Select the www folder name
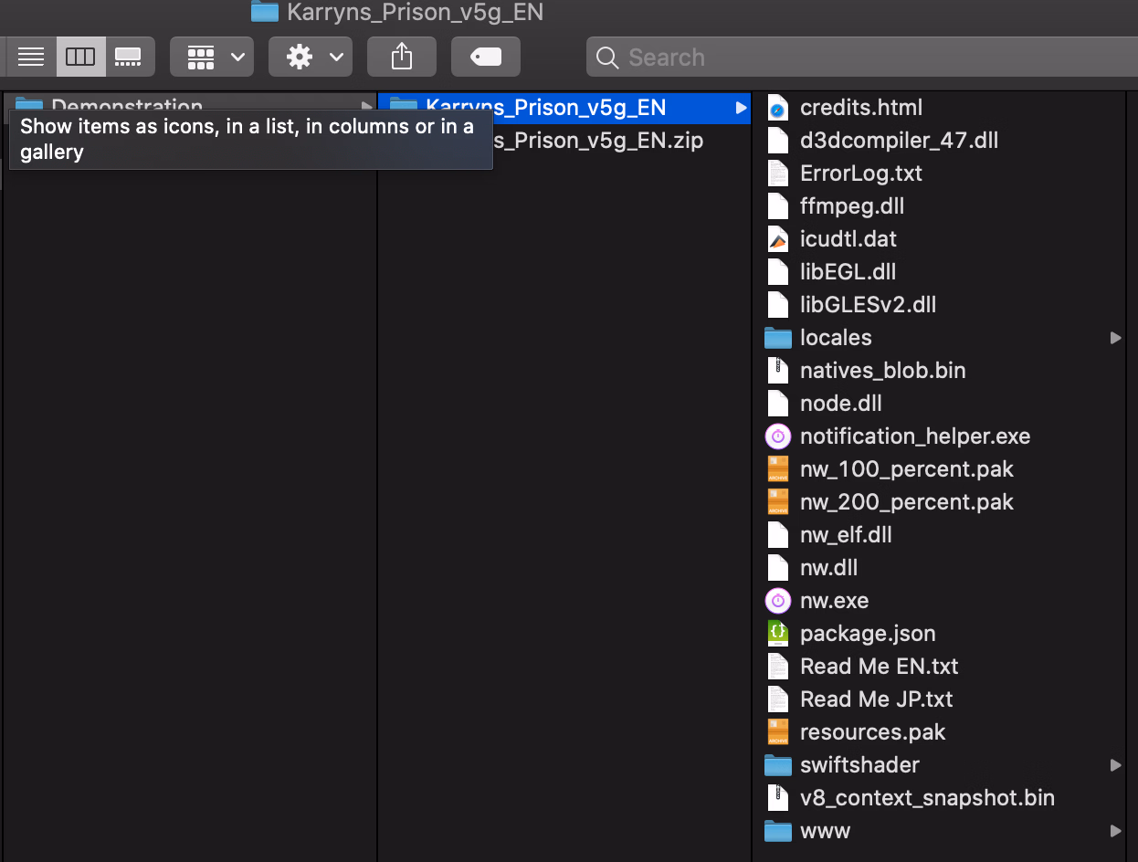Screen dimensions: 1138x862 [x=825, y=831]
